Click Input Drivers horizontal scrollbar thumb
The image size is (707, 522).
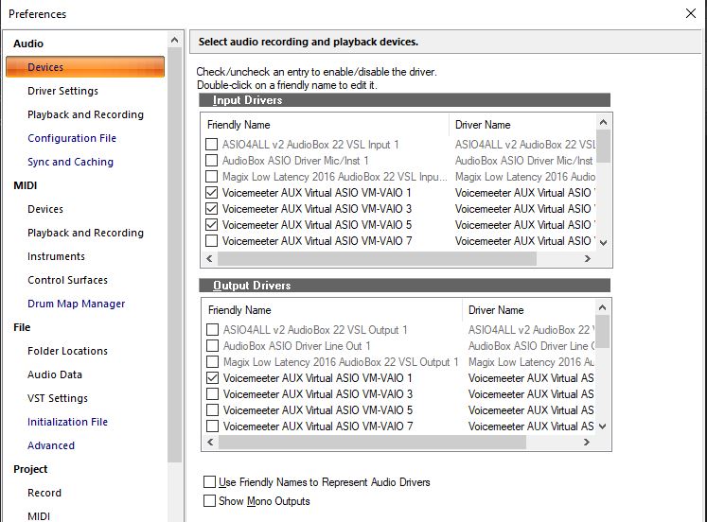(x=377, y=258)
